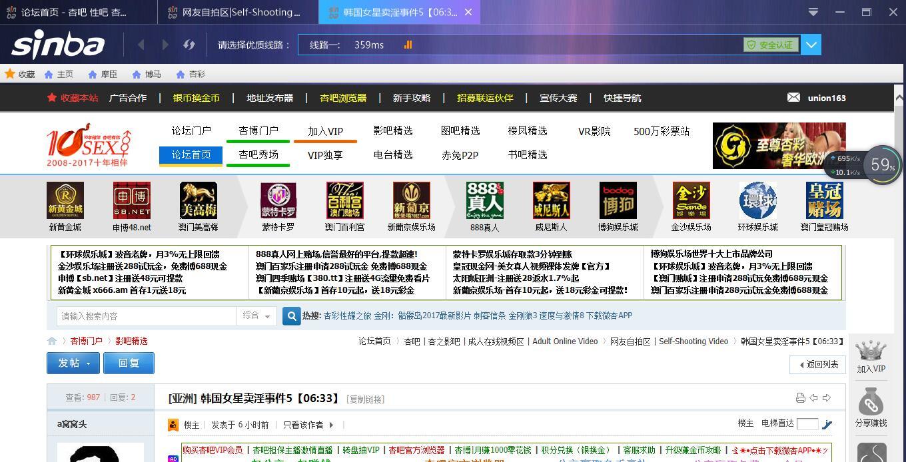Viewport: 906px width, 462px height.
Task: Switch to the 网友自拍区 Self-Shooting tab
Action: pyautogui.click(x=236, y=12)
